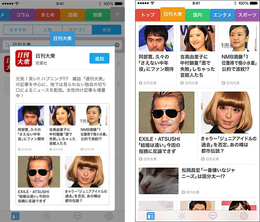The width and height of the screenshot is (260, 222).
Task: Select the 読書 tab on the left phone
Action: click(x=97, y=15)
